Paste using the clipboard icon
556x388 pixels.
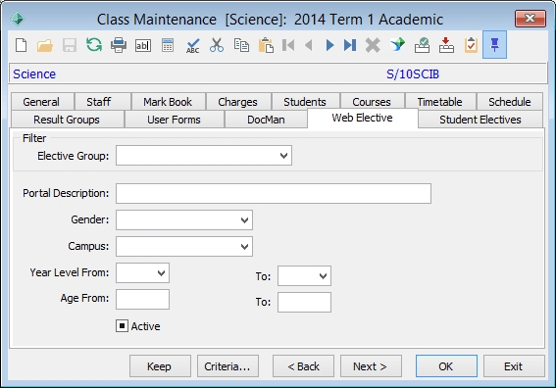coord(266,45)
